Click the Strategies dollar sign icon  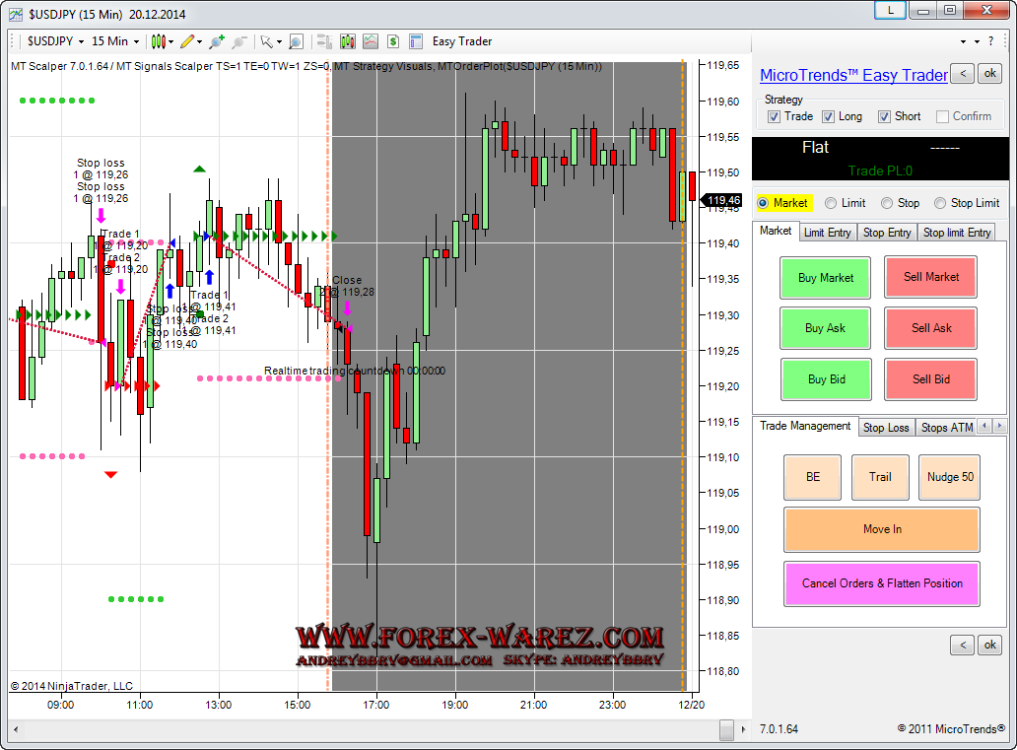point(392,41)
